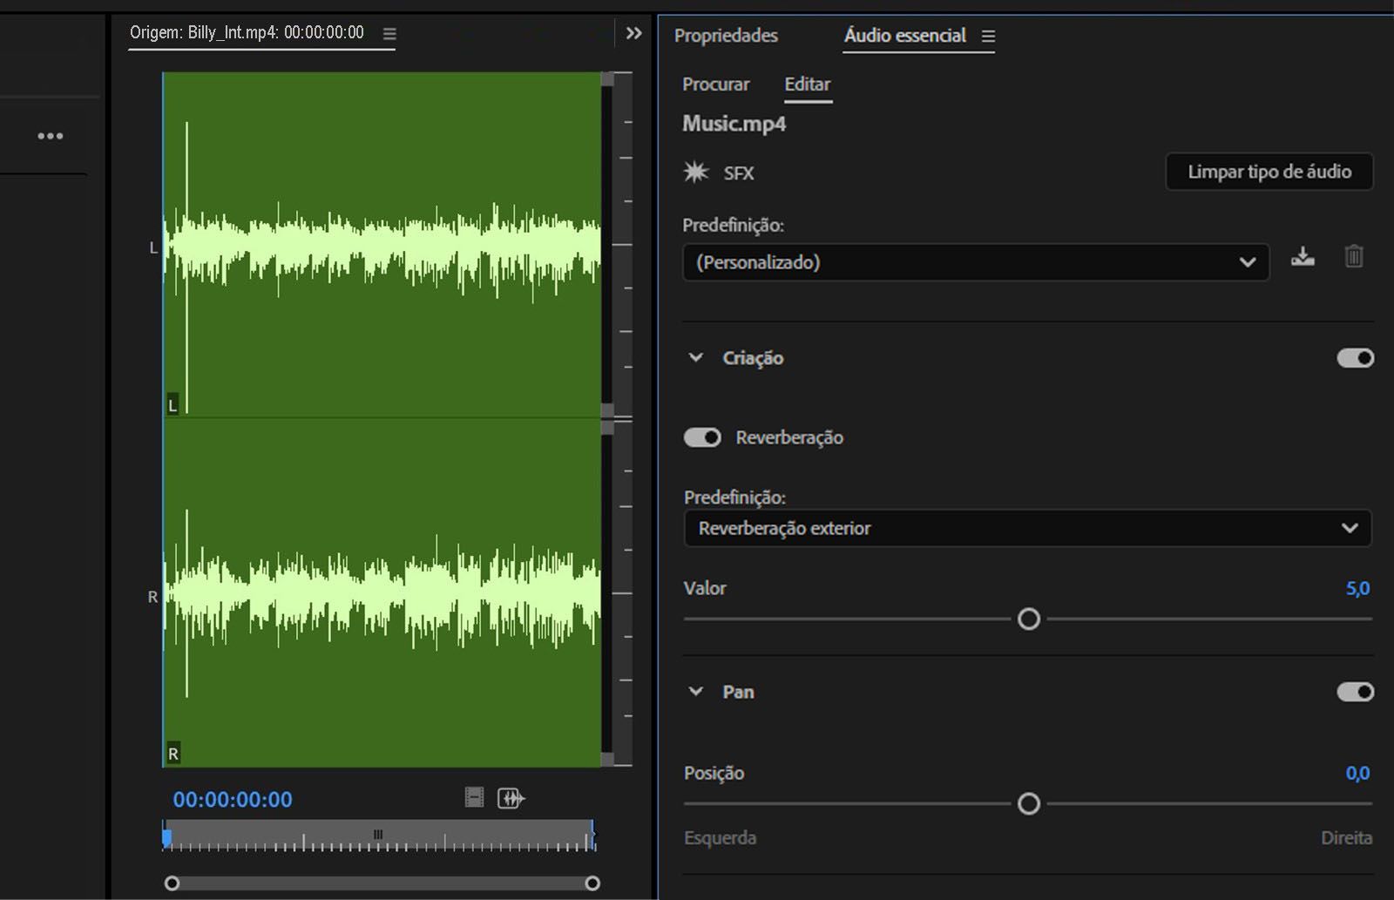Disable the Reverberação toggle
This screenshot has height=900, width=1394.
point(702,437)
